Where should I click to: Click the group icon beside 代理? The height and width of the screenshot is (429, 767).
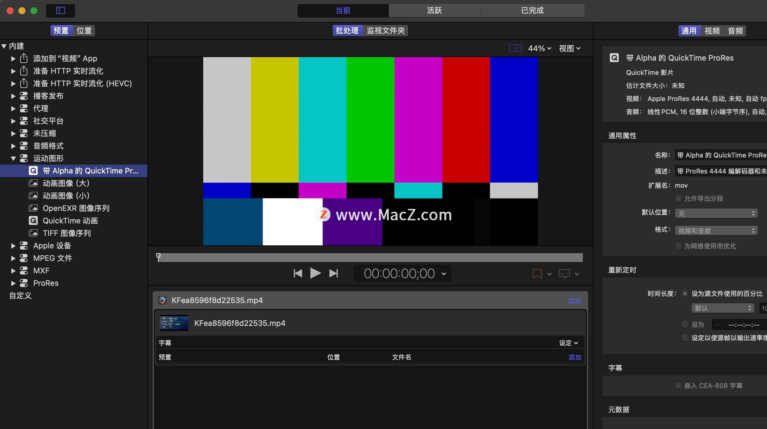click(24, 108)
